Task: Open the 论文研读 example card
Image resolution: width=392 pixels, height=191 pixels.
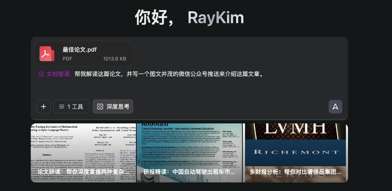Action: coord(83,153)
